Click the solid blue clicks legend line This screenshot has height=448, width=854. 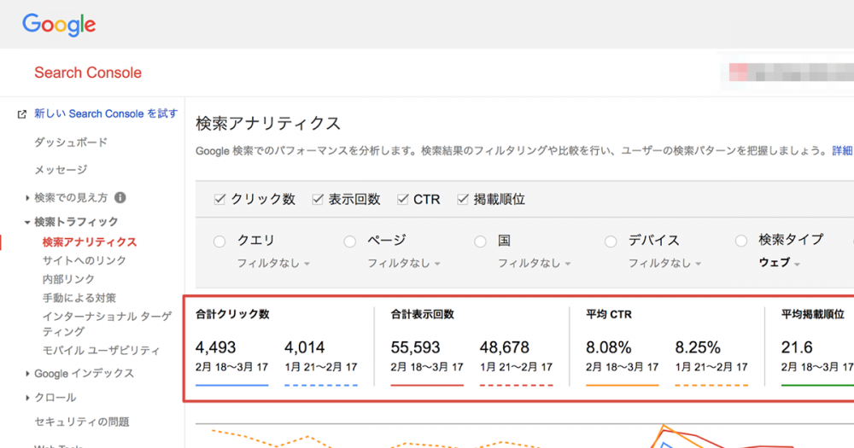(232, 386)
